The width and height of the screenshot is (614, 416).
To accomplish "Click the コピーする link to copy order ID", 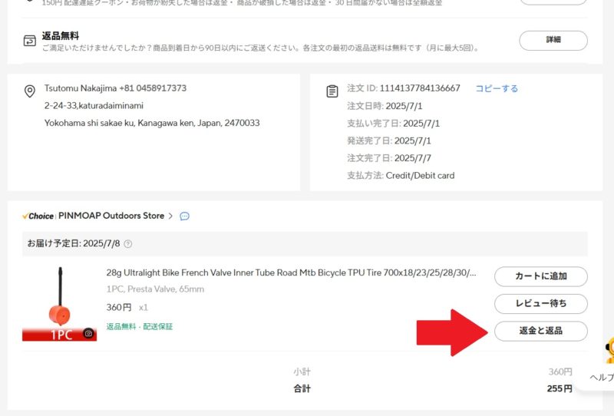I will (x=497, y=88).
